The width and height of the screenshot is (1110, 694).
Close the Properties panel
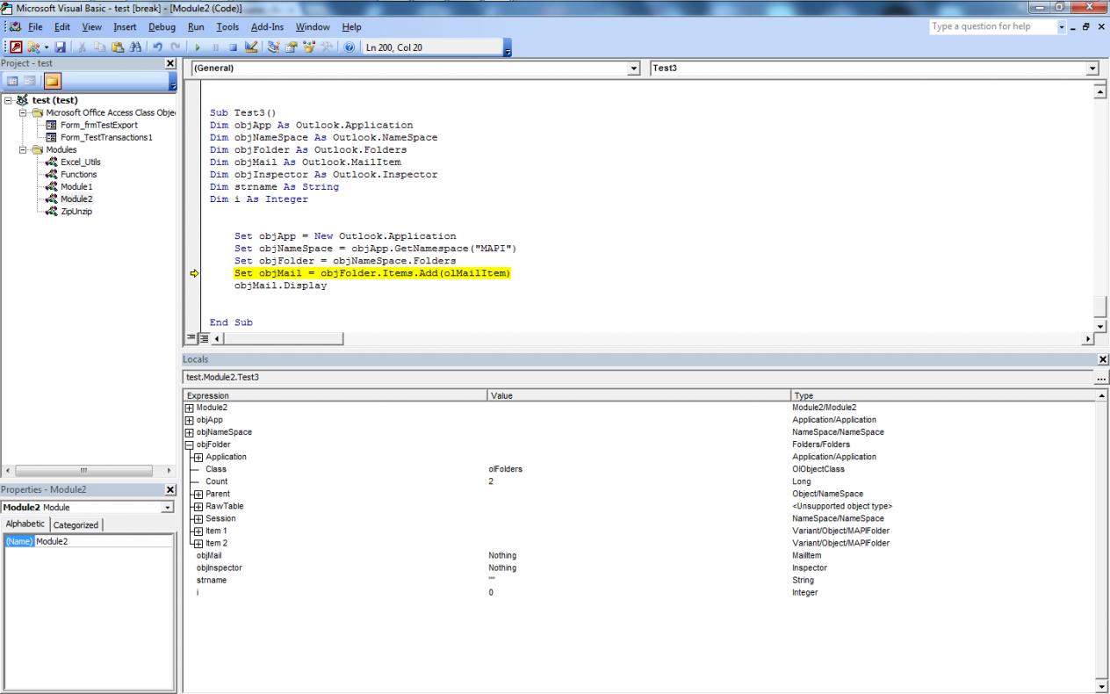[x=170, y=489]
